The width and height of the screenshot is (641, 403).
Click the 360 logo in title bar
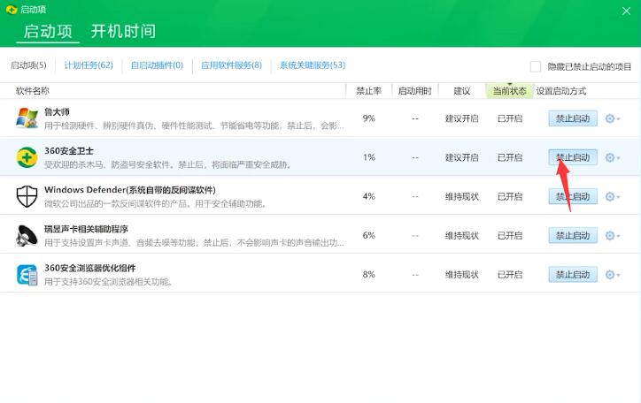tap(12, 10)
